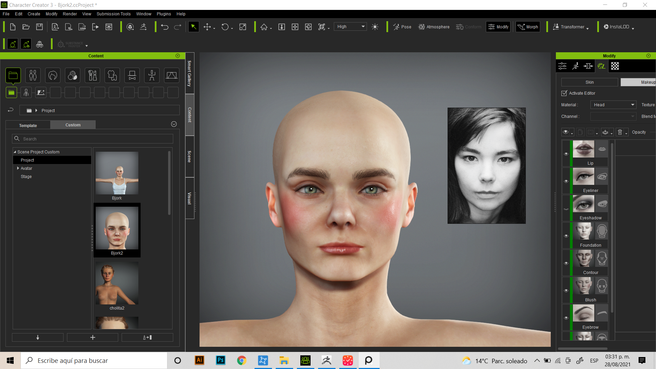The width and height of the screenshot is (656, 369).
Task: Save project with the floppy disk icon
Action: (40, 27)
